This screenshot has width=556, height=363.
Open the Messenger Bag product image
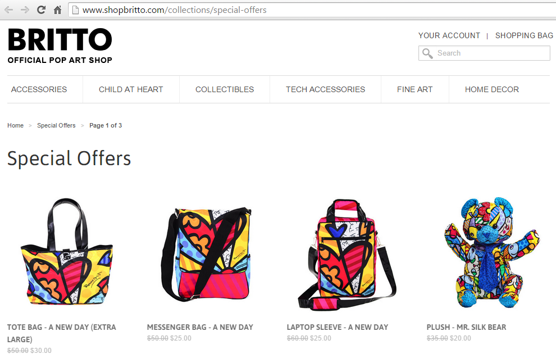point(206,254)
